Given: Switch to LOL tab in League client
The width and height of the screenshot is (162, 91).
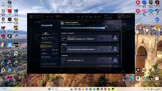Looking at the screenshot, I should coord(47,17).
